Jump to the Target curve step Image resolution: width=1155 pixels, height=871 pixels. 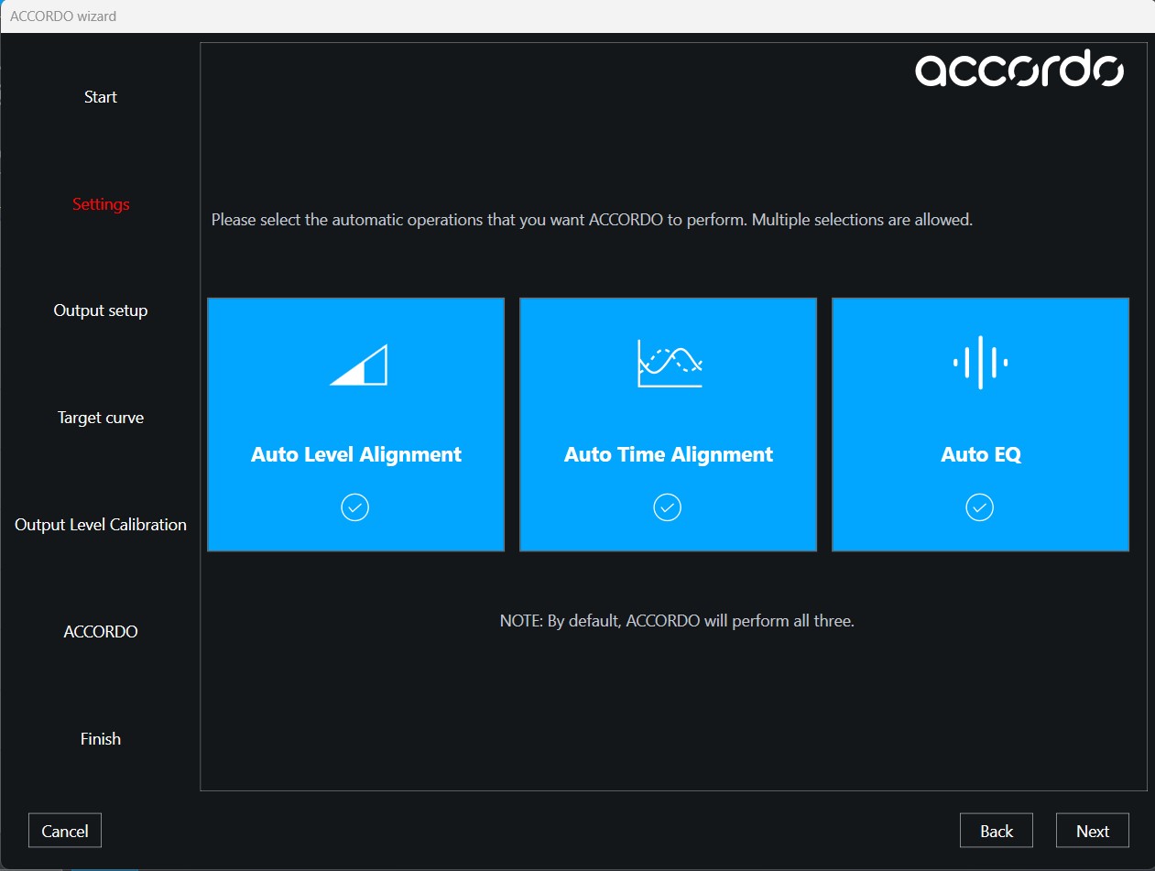101,418
